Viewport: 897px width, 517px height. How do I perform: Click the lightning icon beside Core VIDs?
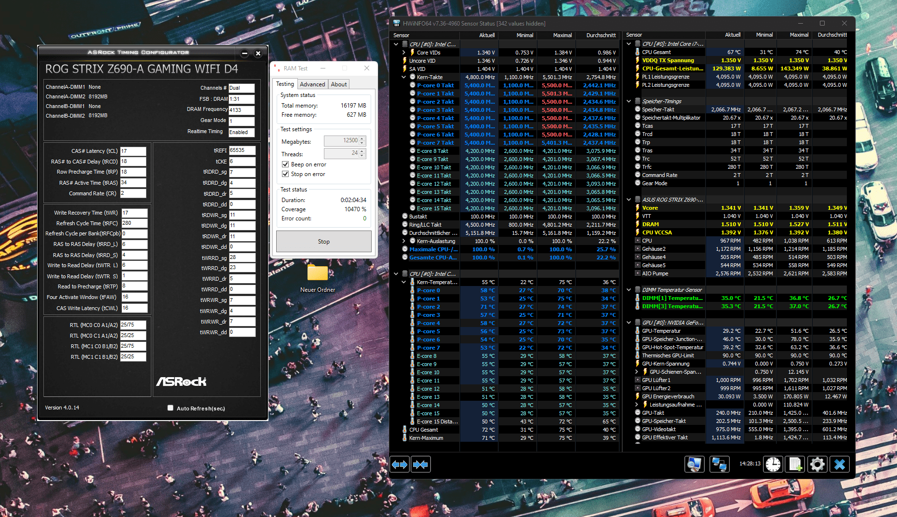click(413, 53)
